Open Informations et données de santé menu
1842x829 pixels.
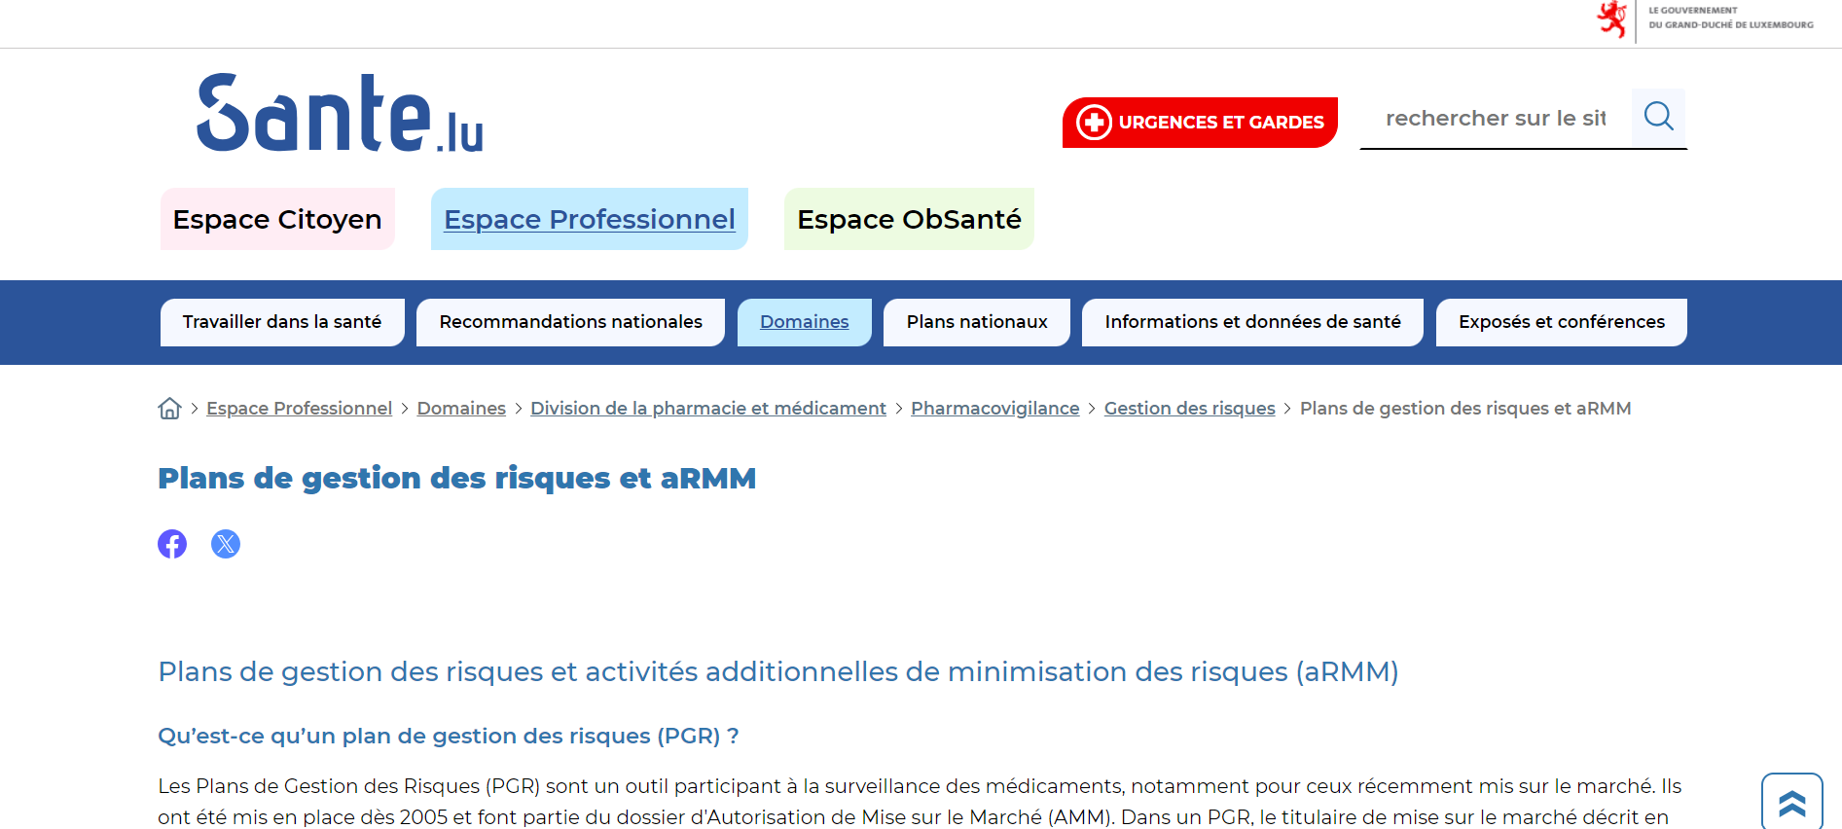click(x=1252, y=322)
